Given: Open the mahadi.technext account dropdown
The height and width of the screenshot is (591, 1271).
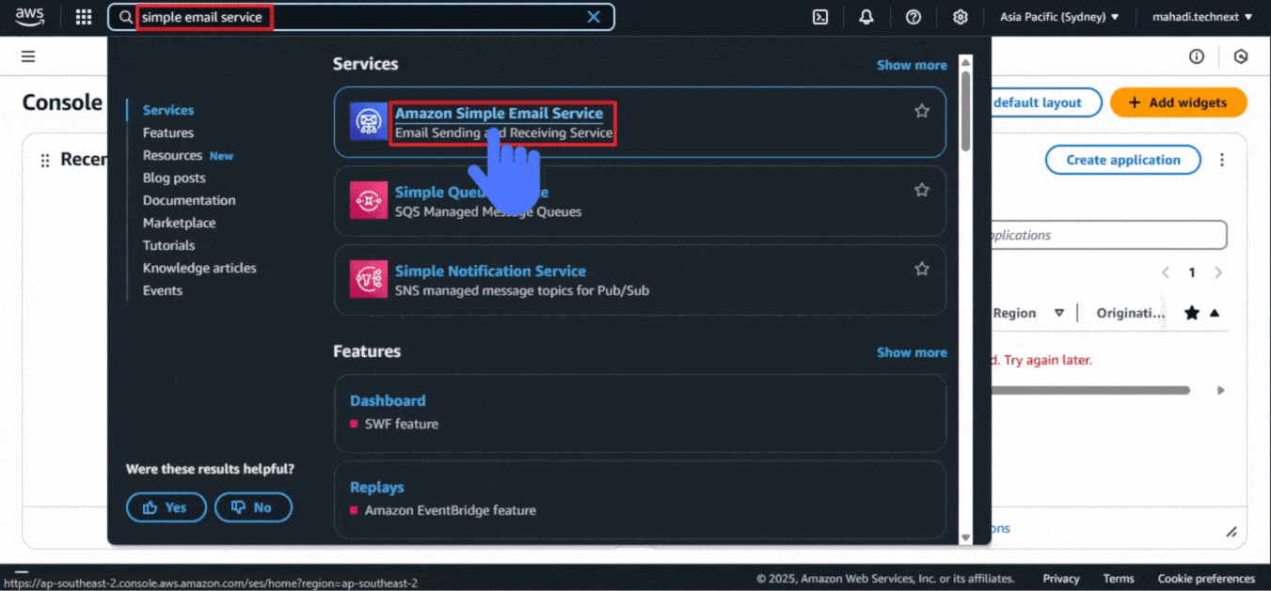Looking at the screenshot, I should pos(1202,17).
